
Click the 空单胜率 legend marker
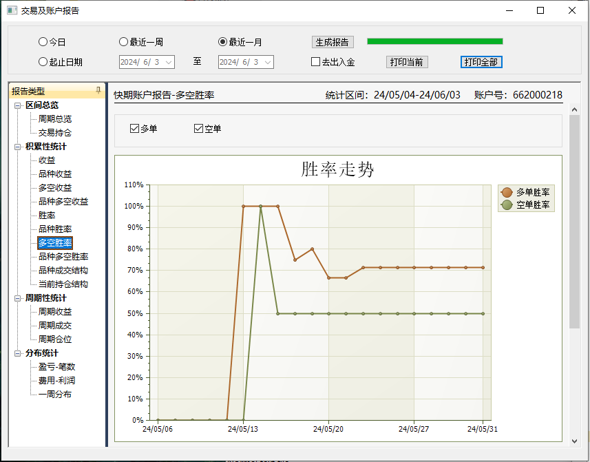click(x=507, y=204)
